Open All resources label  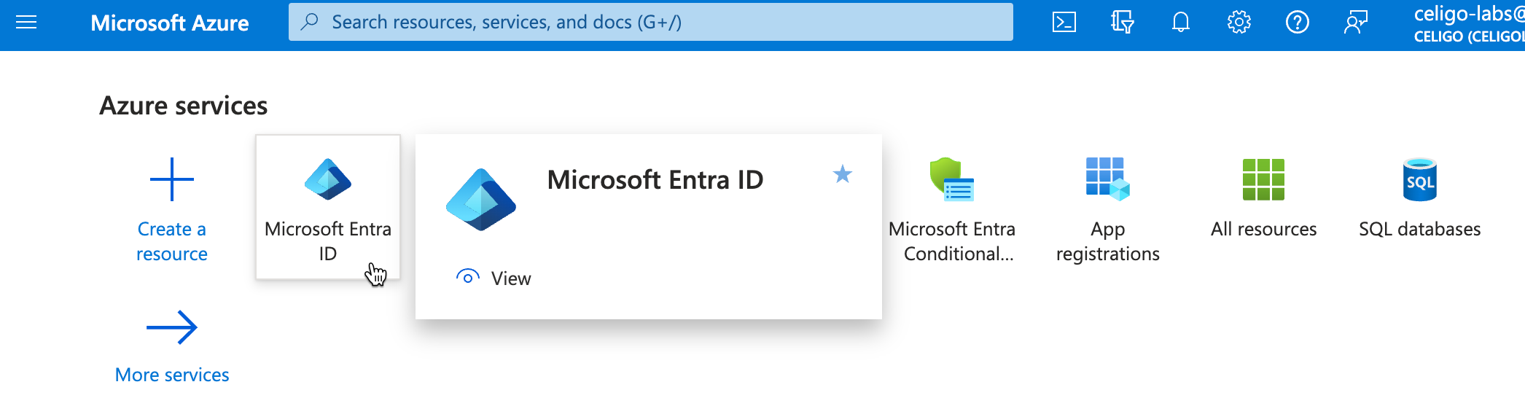tap(1263, 229)
